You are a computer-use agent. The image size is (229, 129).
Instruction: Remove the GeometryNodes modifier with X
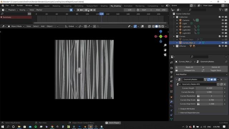tap(221, 80)
